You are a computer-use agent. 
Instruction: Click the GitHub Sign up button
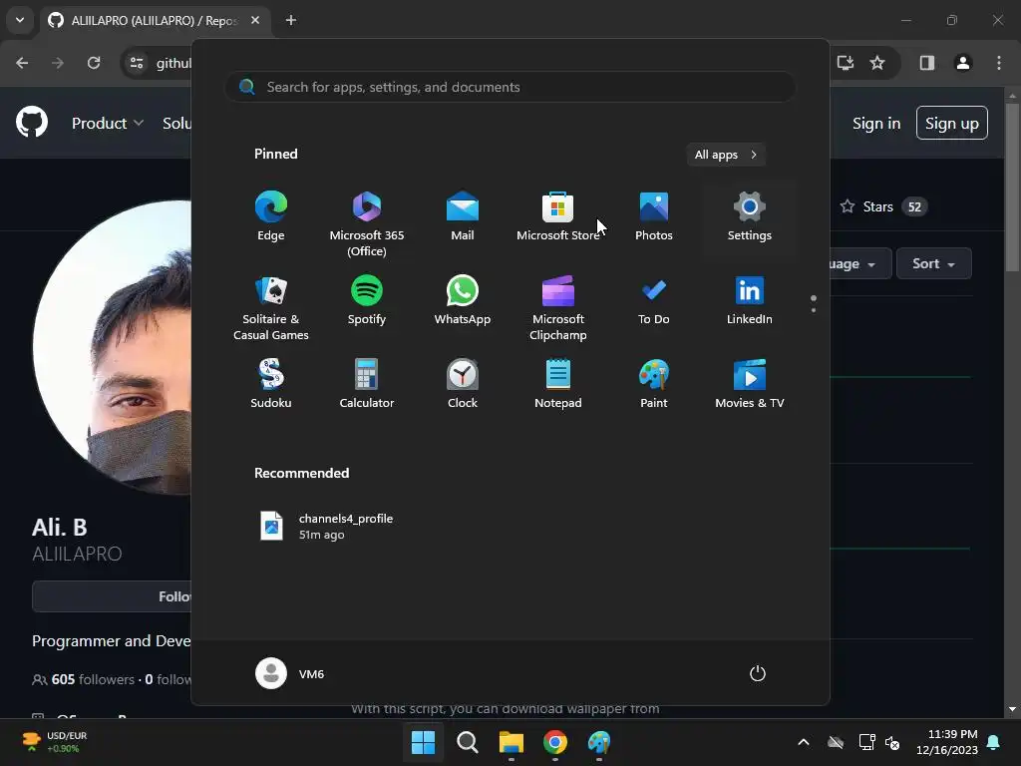point(952,123)
